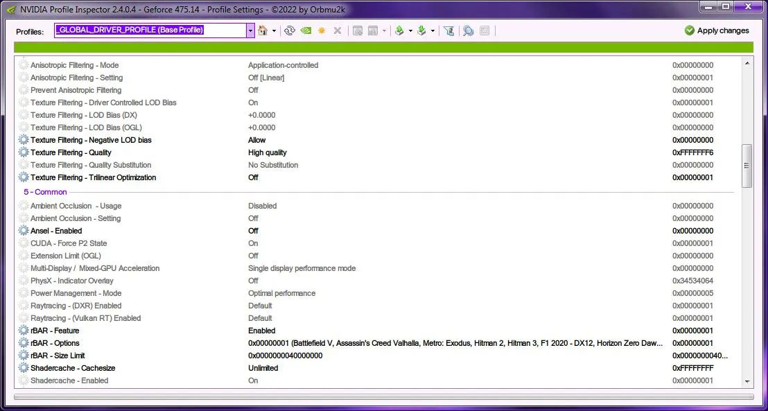Click hex value 0x00000005 for Power Management
Image resolution: width=768 pixels, height=411 pixels.
[692, 293]
